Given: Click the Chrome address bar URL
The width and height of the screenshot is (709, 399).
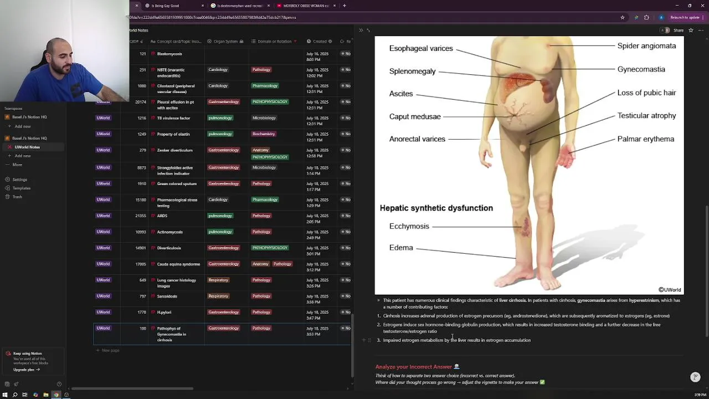Looking at the screenshot, I should 213,17.
